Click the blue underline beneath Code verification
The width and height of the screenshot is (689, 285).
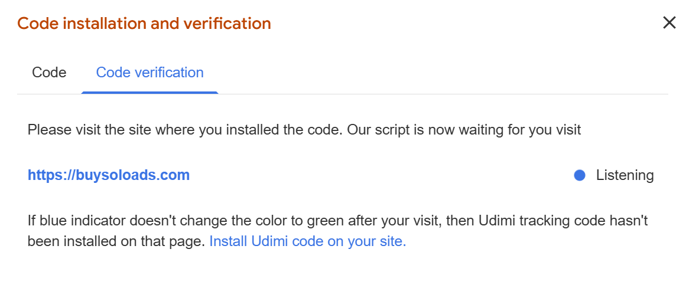point(149,93)
